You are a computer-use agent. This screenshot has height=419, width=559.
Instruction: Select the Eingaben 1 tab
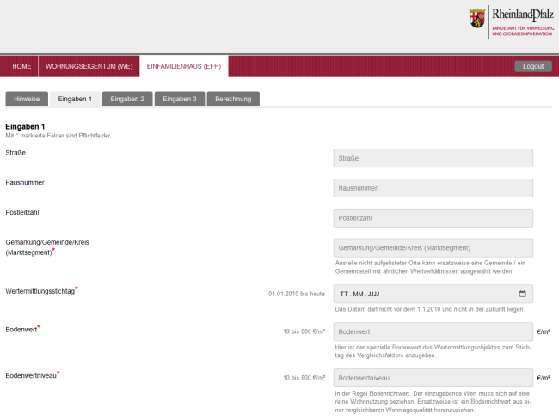tap(75, 99)
